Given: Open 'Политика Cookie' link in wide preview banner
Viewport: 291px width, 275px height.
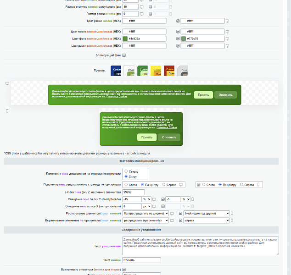Looking at the screenshot, I should 117,96.
